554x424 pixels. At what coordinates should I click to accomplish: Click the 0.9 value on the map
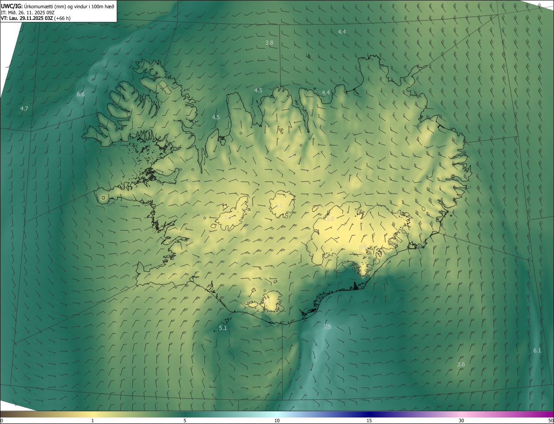click(x=363, y=248)
